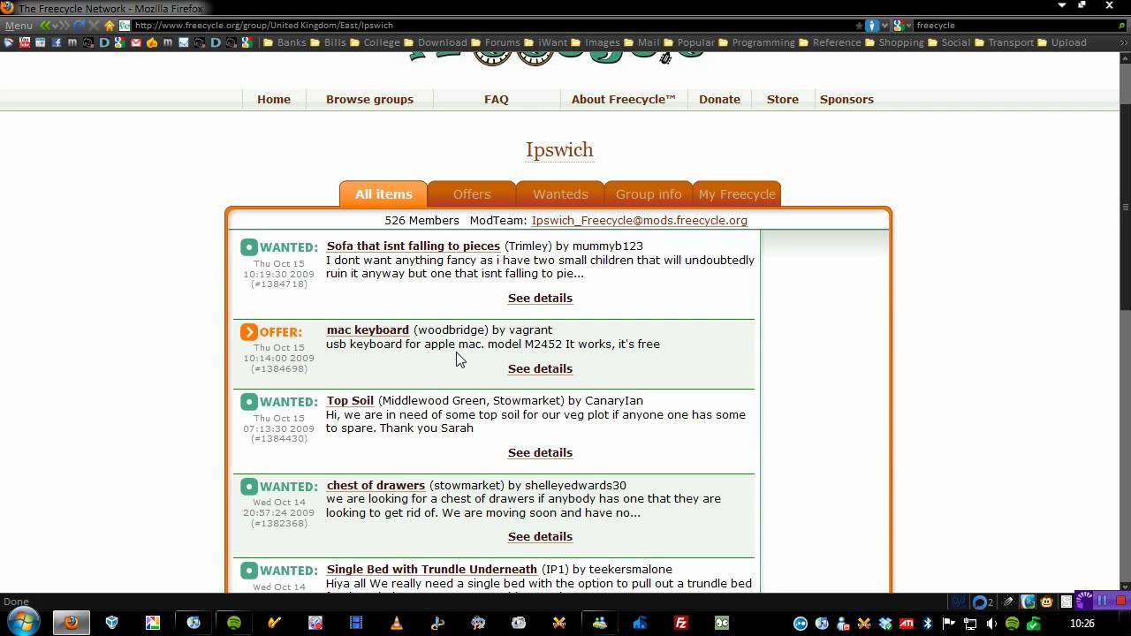Viewport: 1131px width, 636px height.
Task: Open the Facebook bookmark icon
Action: (x=57, y=42)
